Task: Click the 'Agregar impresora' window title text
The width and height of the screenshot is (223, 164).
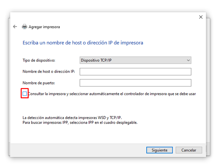Action: point(44,27)
